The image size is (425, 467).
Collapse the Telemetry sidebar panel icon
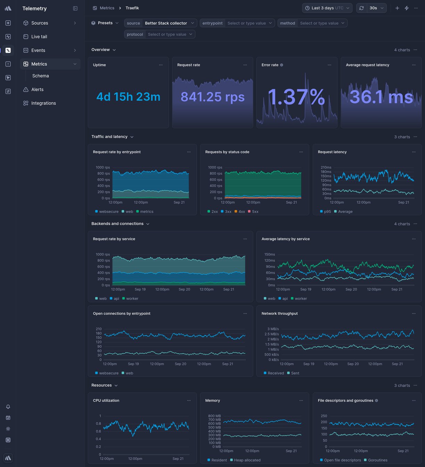pyautogui.click(x=75, y=8)
